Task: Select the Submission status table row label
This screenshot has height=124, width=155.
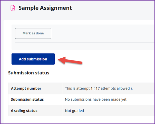Action: 27,100
